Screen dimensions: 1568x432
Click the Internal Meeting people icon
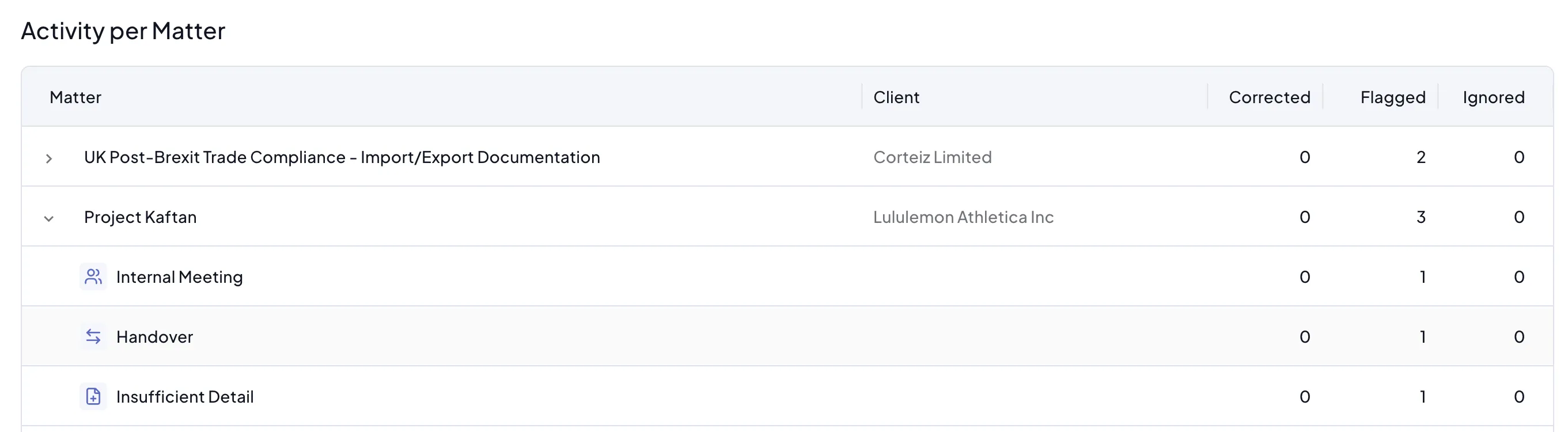click(x=93, y=277)
